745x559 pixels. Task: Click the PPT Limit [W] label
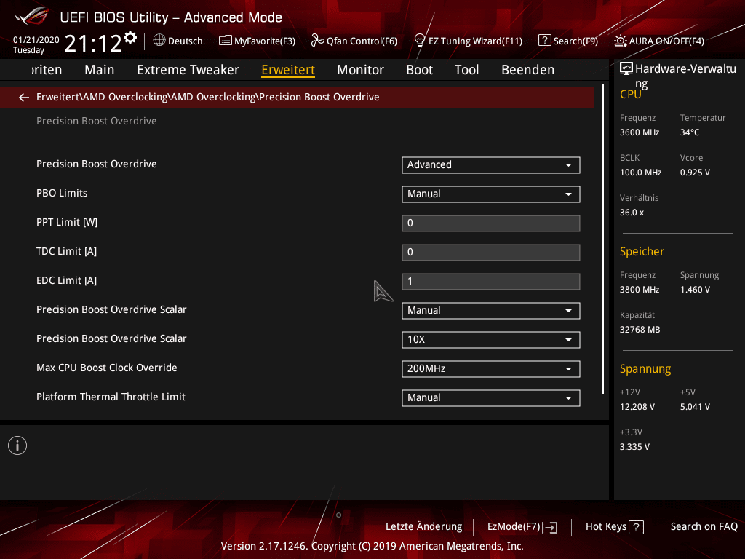[67, 222]
